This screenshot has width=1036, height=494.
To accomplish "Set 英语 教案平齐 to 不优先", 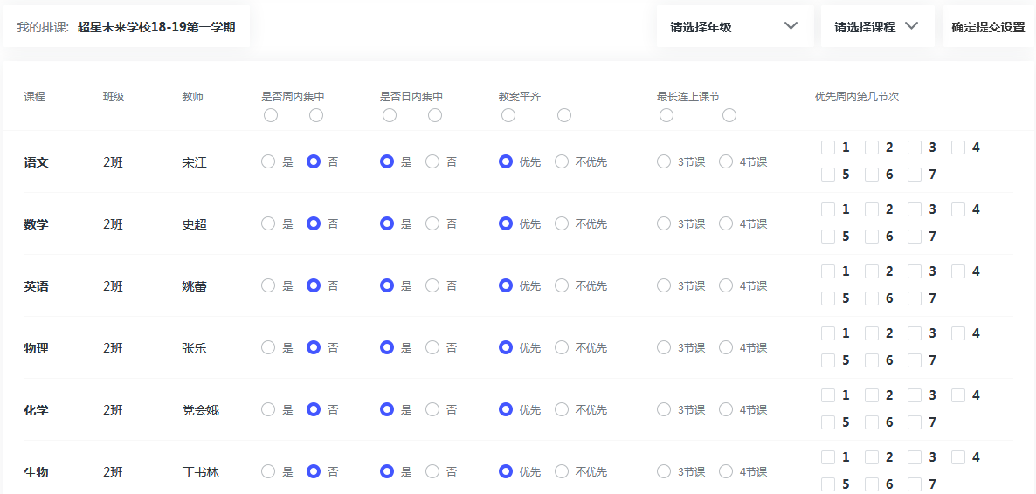I will (x=563, y=285).
